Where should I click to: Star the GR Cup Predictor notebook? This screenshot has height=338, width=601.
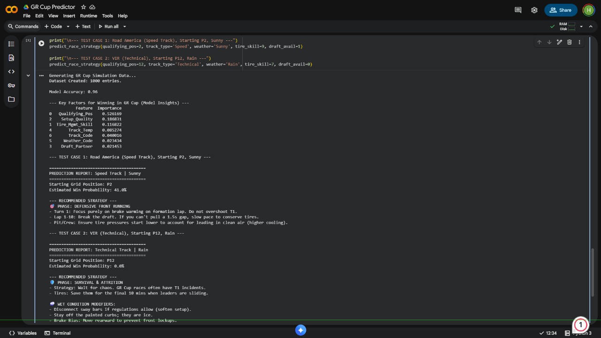coord(84,7)
